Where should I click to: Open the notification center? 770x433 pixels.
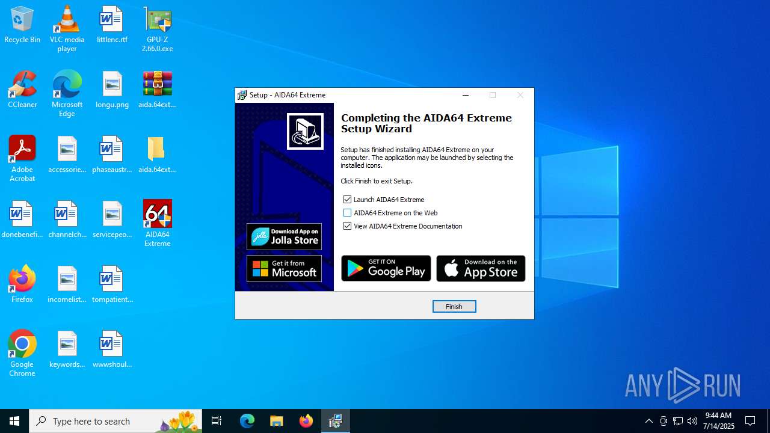(x=750, y=421)
